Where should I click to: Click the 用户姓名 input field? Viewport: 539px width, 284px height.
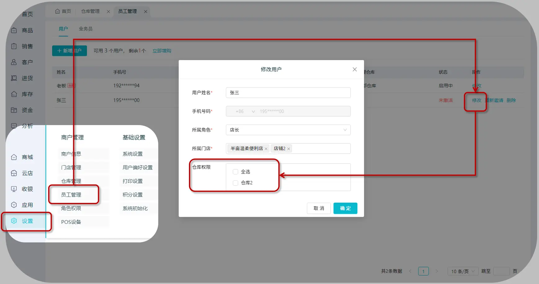(288, 92)
